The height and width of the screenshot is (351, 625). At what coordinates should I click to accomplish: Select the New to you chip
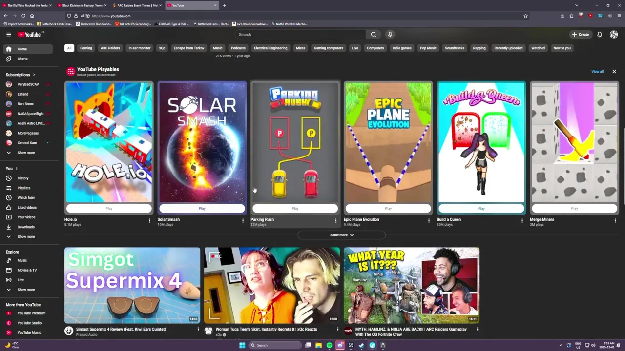[x=562, y=48]
